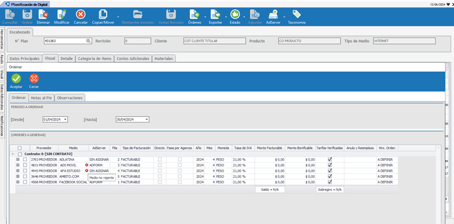The image size is (454, 224).
Task: Expand the 4831 PROVEEDOR row
Action: (x=18, y=165)
